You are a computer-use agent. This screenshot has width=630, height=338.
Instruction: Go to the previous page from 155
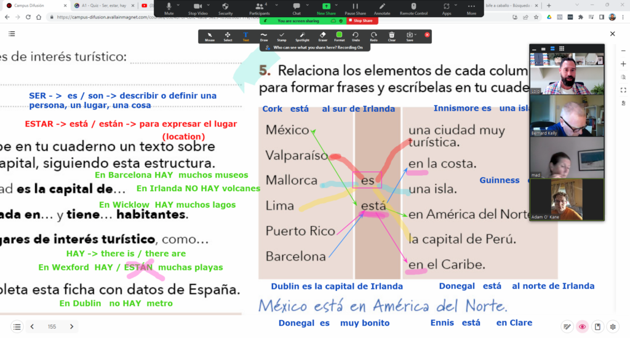pyautogui.click(x=32, y=327)
